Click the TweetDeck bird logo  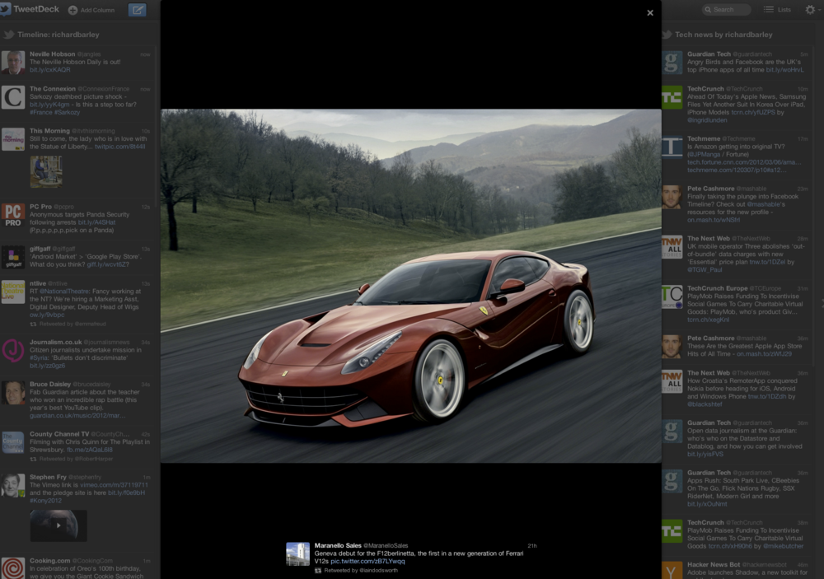[6, 10]
